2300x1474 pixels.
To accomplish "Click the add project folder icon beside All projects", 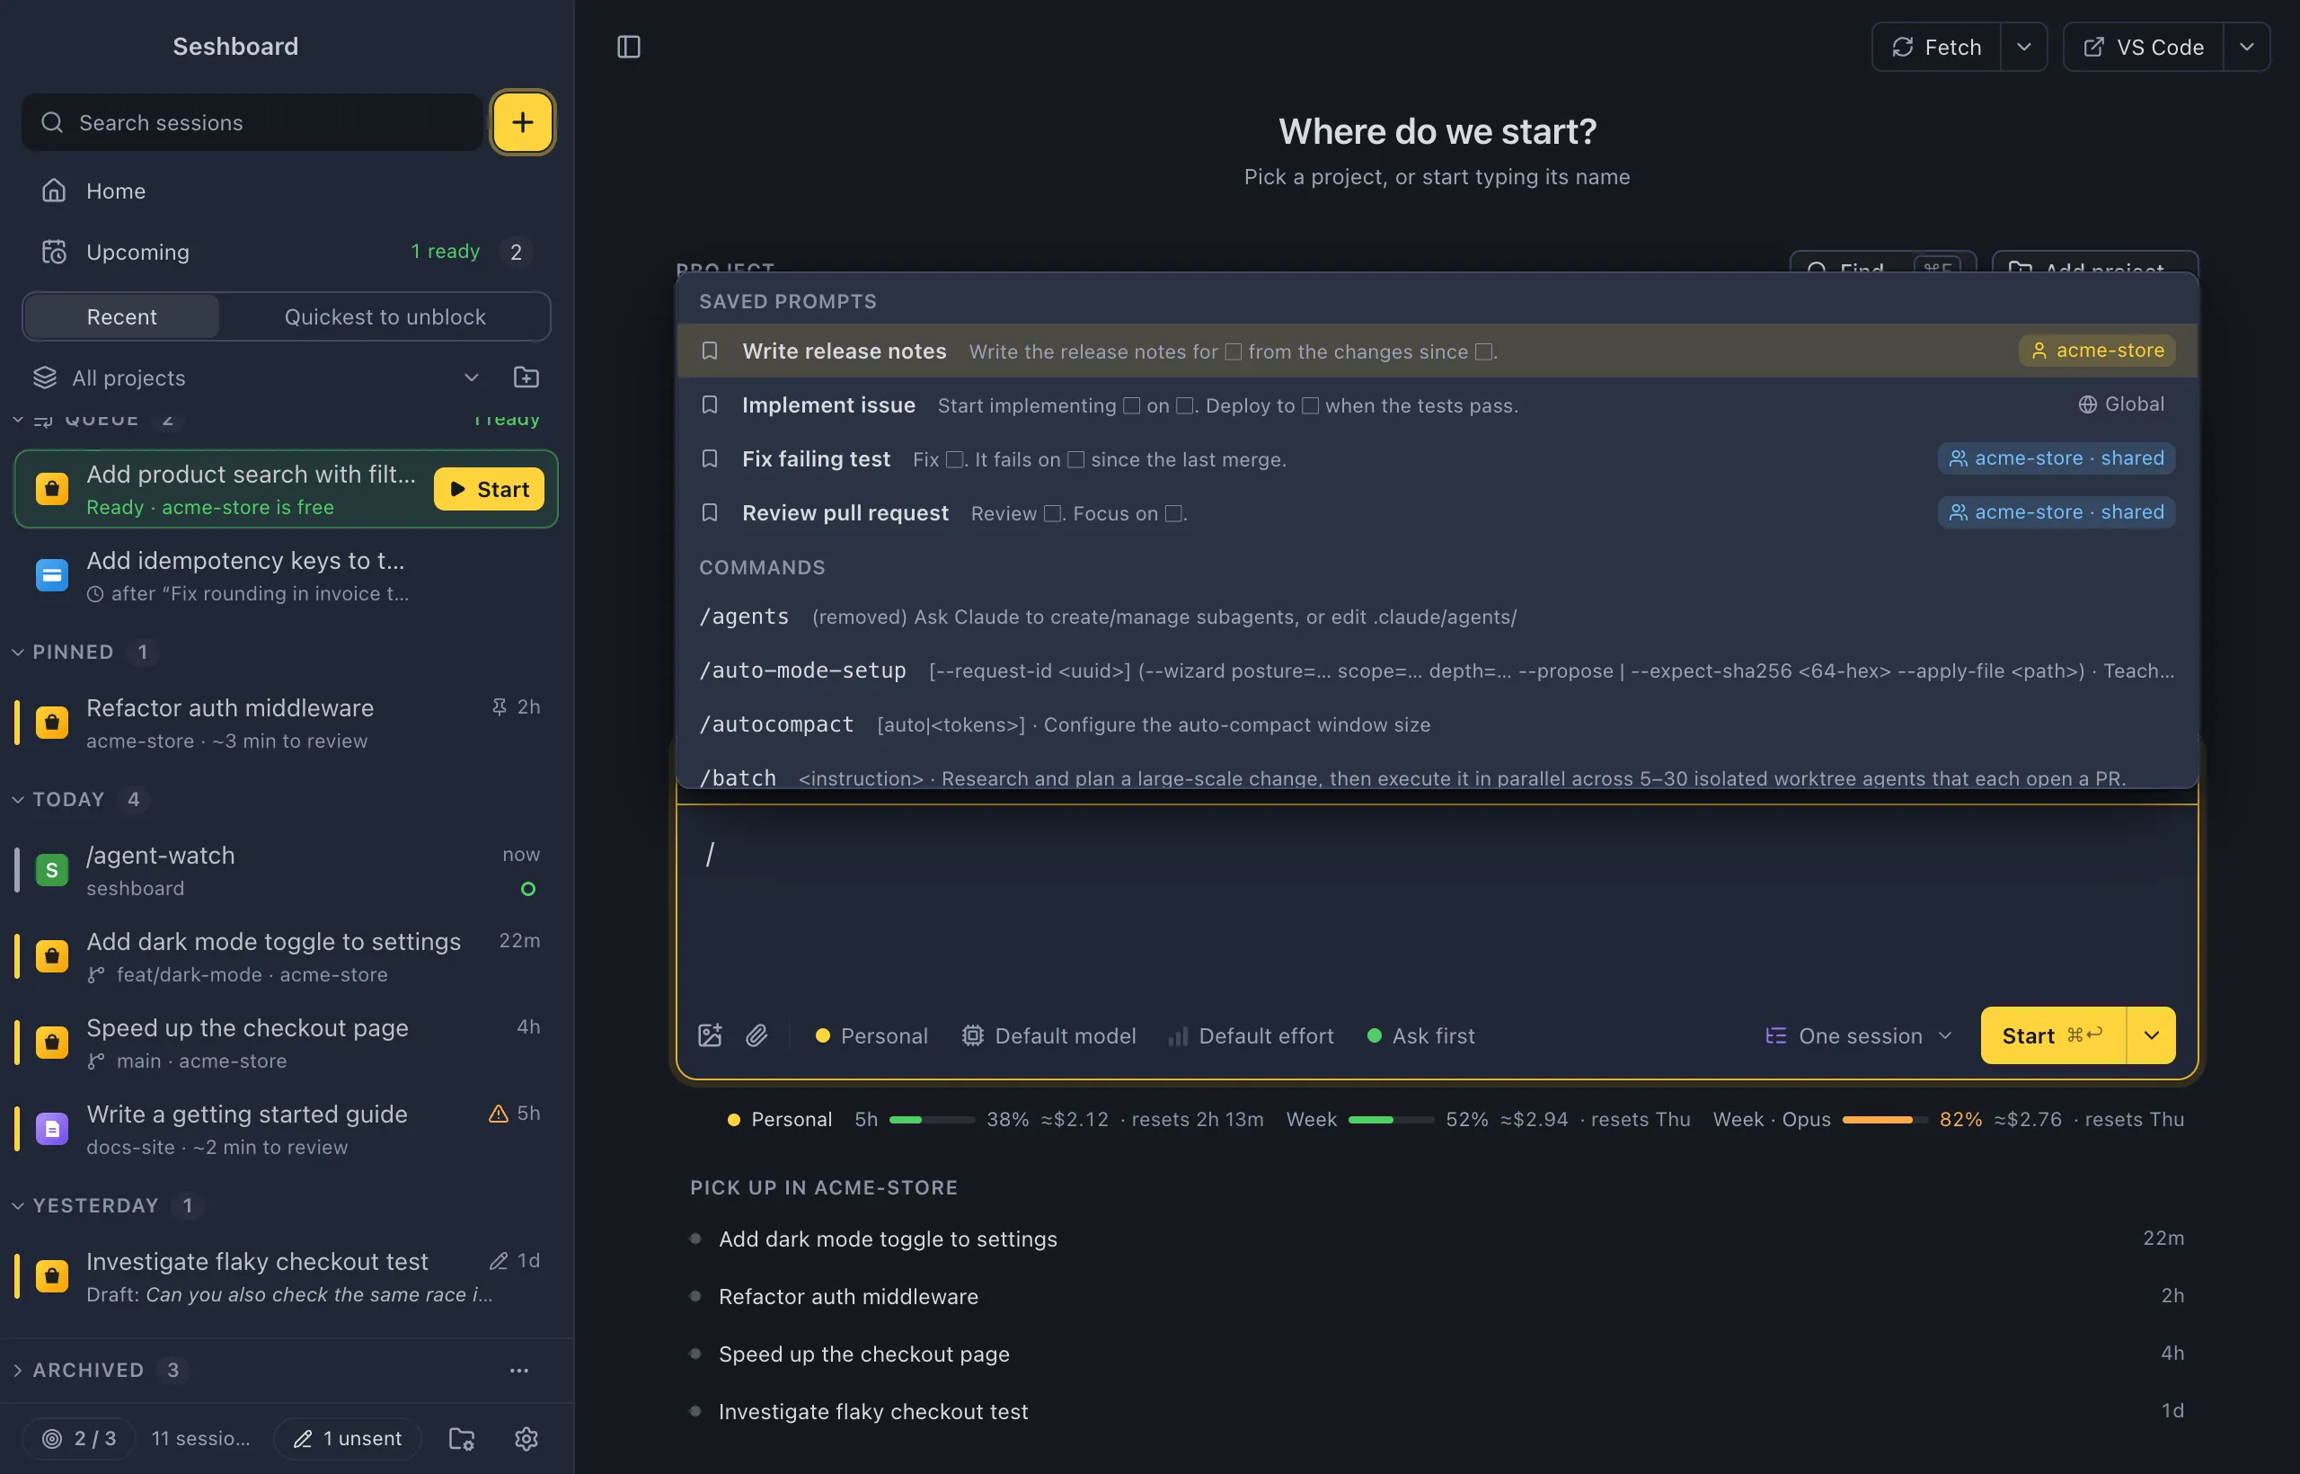I will coord(526,377).
